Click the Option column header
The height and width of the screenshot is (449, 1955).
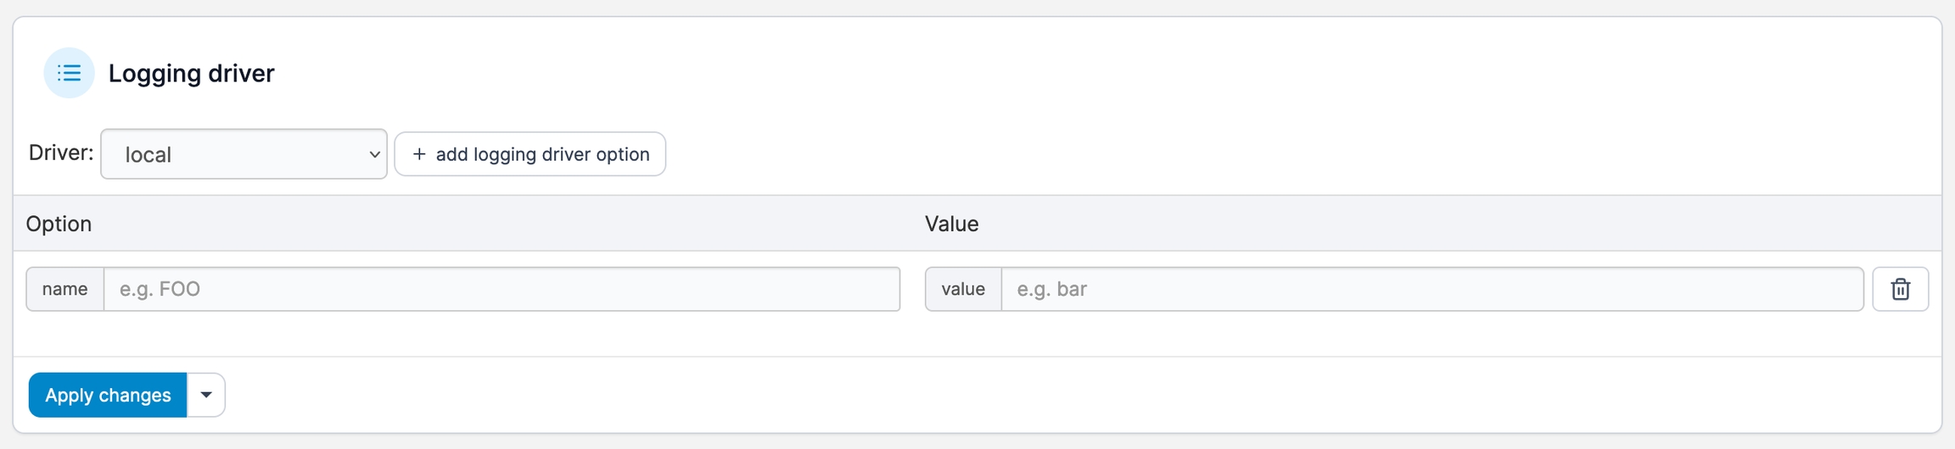(59, 224)
